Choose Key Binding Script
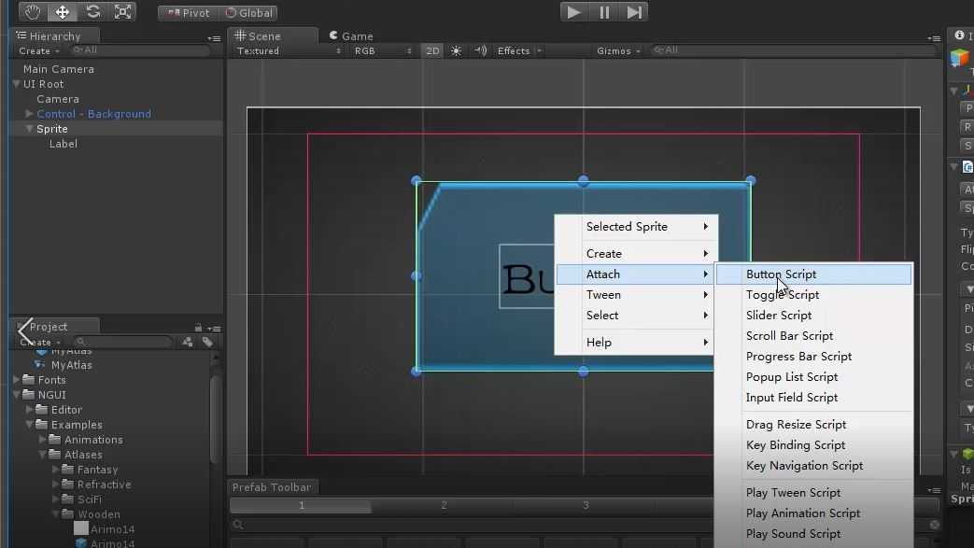The height and width of the screenshot is (548, 974). pyautogui.click(x=813, y=445)
